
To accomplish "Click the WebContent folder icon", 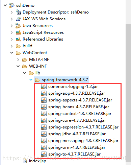I will (x=18, y=53).
